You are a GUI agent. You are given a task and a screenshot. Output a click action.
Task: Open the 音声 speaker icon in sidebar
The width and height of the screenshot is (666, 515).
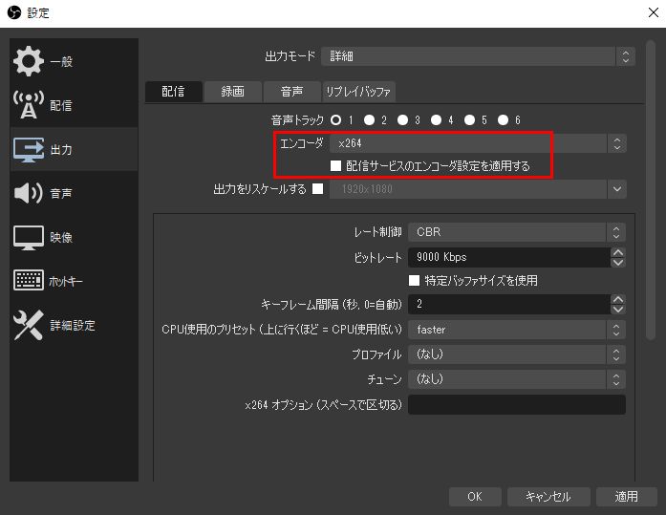28,193
